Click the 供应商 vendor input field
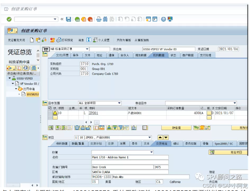 point(169,49)
